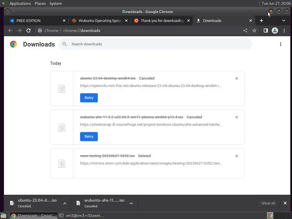The height and width of the screenshot is (219, 292).
Task: Click the file icon of neon-testing entry
Action: click(62, 163)
